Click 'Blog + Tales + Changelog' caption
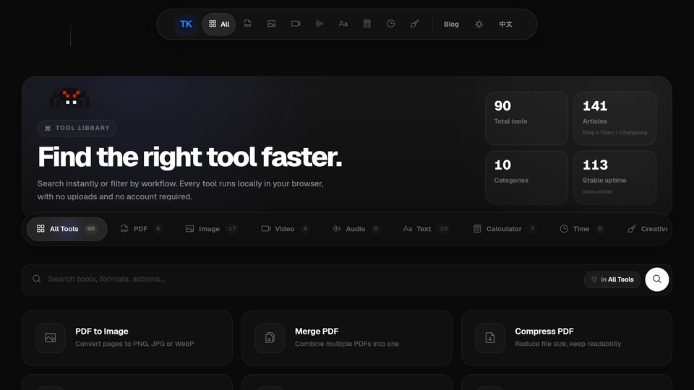694x390 pixels. (614, 133)
